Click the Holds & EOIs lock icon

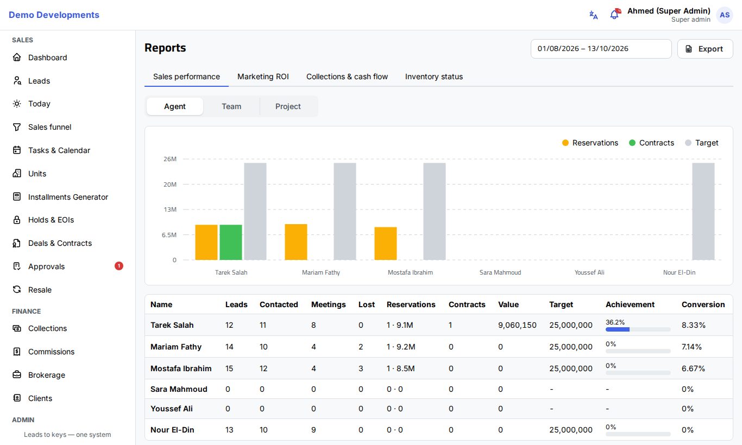(x=17, y=220)
